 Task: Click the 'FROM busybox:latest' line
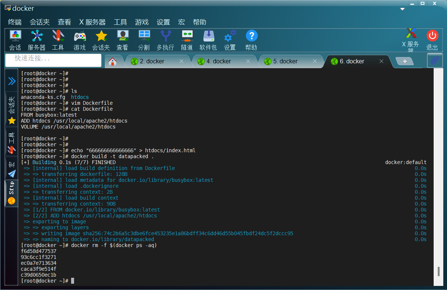tap(49, 115)
